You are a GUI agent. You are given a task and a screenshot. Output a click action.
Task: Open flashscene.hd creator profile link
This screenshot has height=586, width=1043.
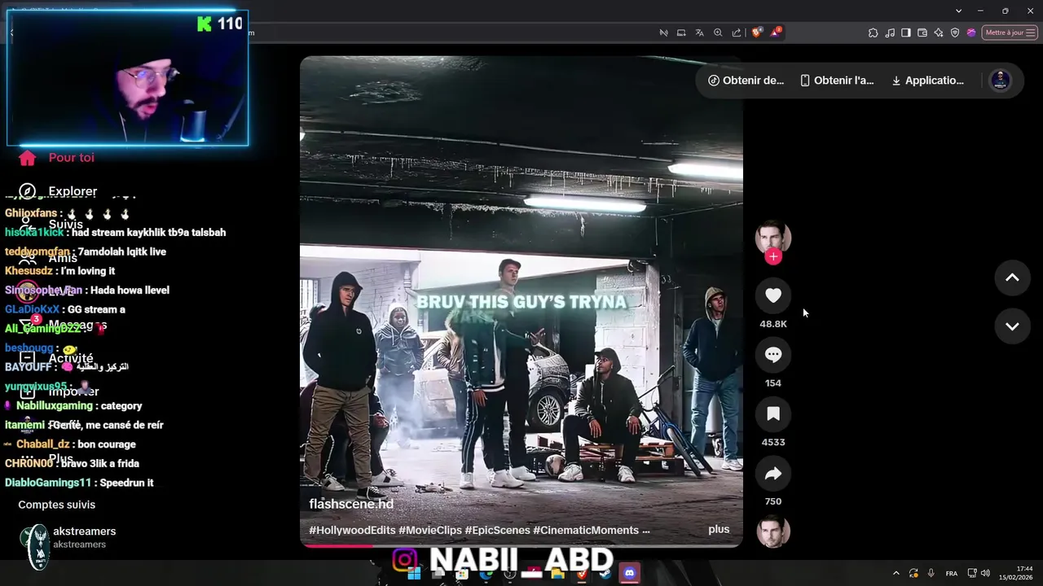[x=351, y=504]
